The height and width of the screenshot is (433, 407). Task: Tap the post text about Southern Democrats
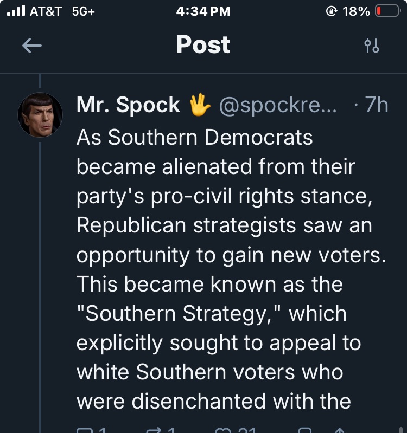[217, 195]
